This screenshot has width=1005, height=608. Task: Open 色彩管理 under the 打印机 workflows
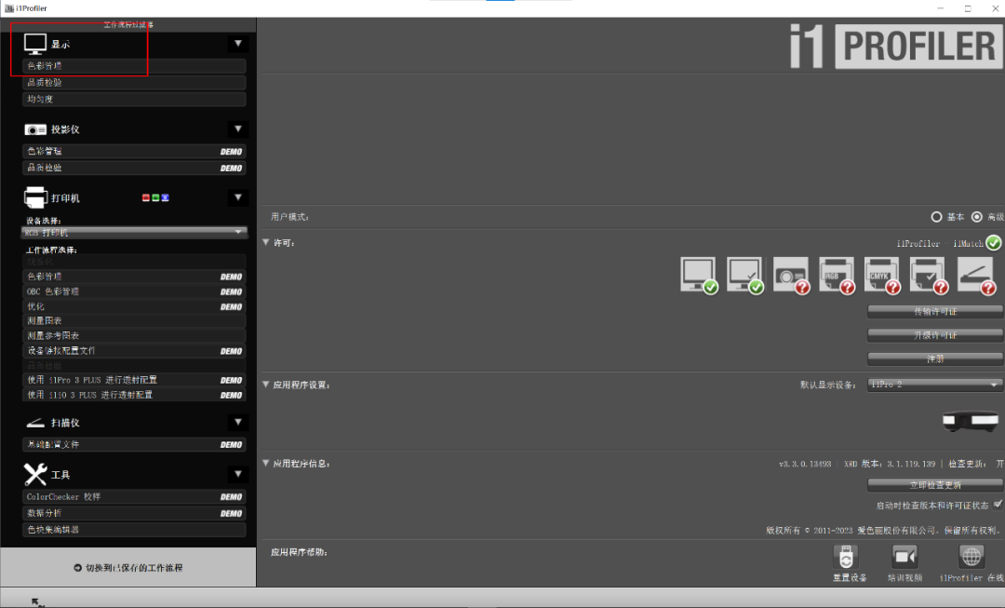[x=134, y=277]
